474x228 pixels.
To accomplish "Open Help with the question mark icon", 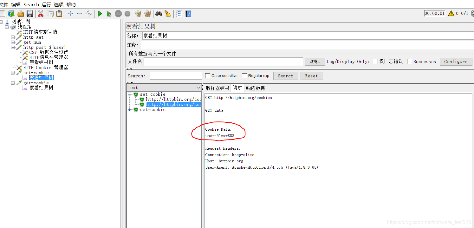I will pyautogui.click(x=188, y=14).
